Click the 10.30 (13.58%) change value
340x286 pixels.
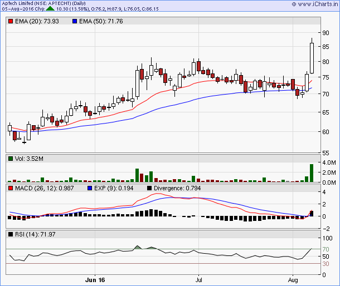click(73, 9)
